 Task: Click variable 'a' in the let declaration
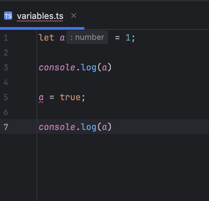(x=62, y=38)
